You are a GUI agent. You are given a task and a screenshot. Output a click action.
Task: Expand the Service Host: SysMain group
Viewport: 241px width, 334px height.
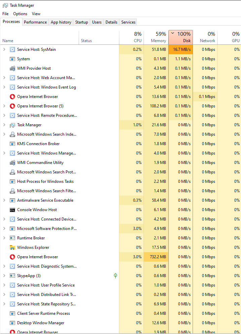click(x=4, y=49)
